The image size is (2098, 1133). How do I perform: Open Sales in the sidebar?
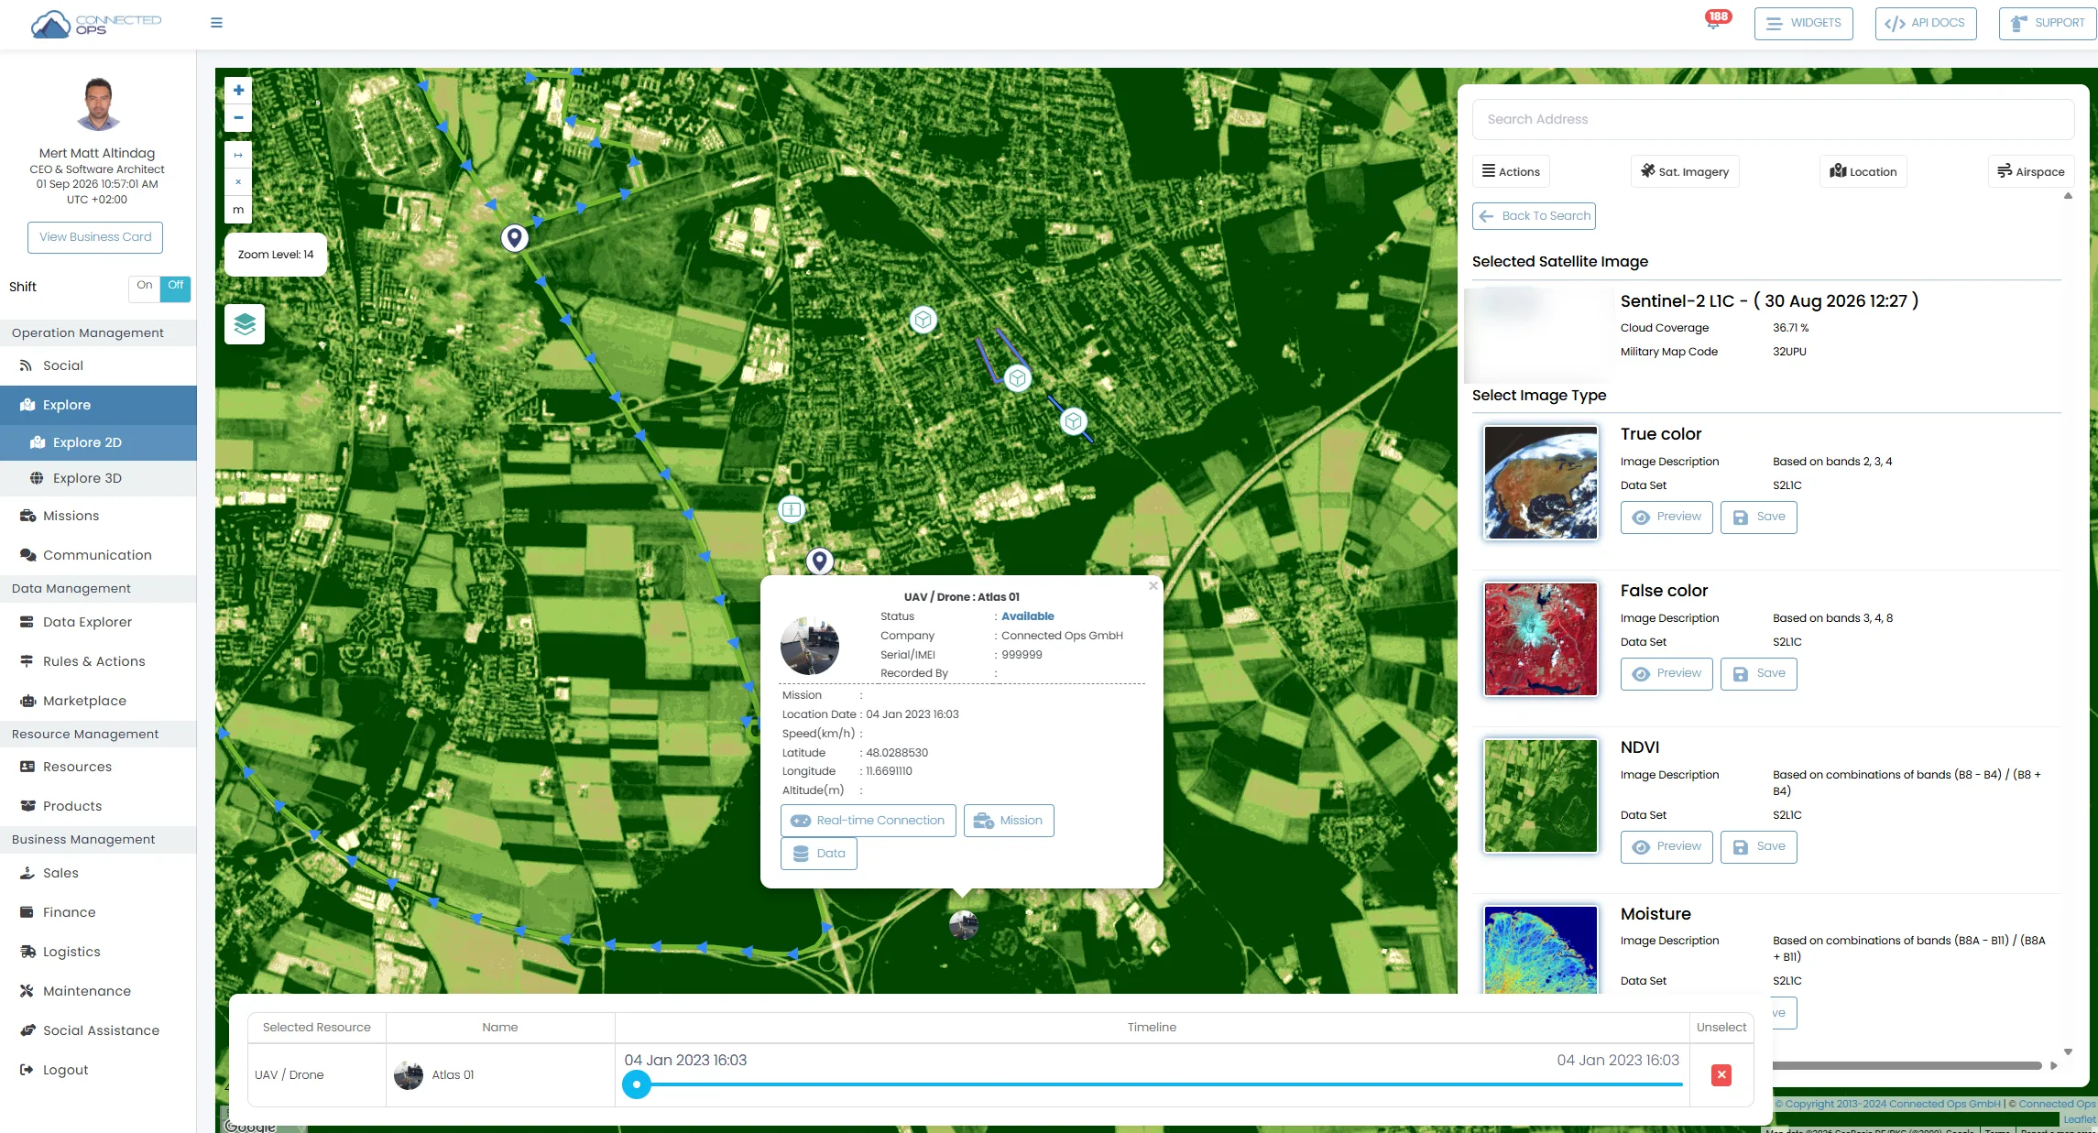(x=98, y=873)
